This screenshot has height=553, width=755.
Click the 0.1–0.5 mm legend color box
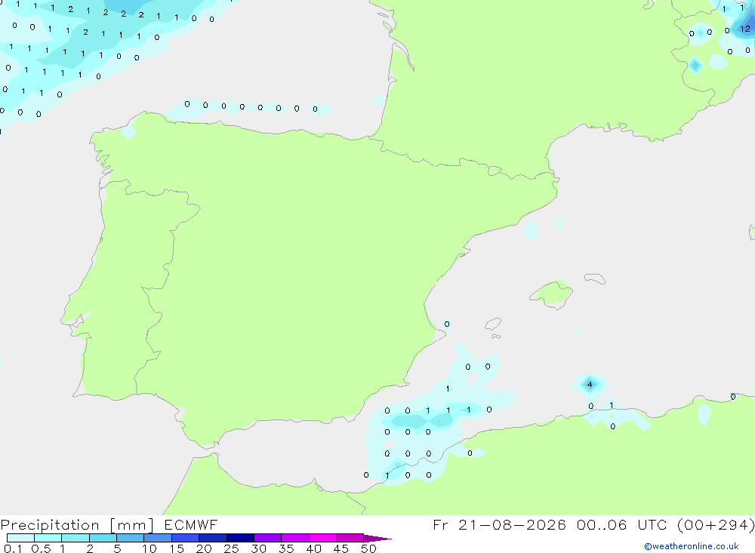(x=20, y=538)
